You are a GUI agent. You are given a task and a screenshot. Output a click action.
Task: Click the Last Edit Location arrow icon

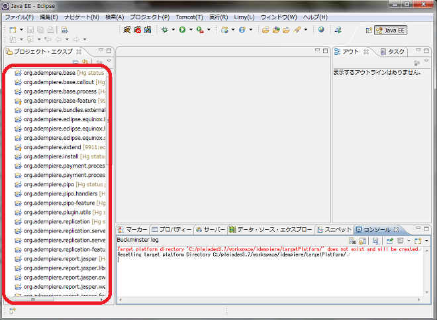tap(48, 39)
